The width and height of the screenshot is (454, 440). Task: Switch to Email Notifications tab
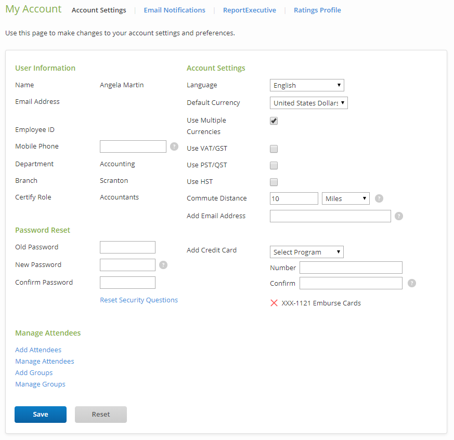(174, 10)
